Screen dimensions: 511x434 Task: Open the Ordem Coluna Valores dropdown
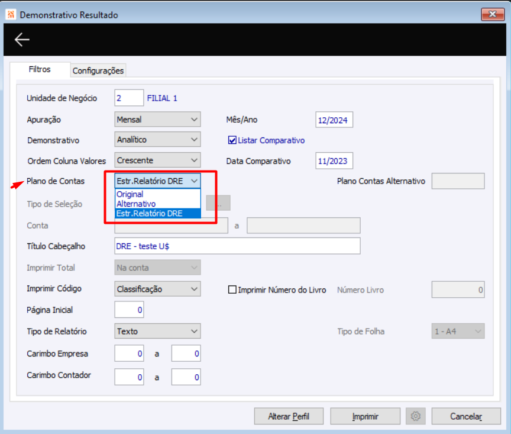click(157, 160)
